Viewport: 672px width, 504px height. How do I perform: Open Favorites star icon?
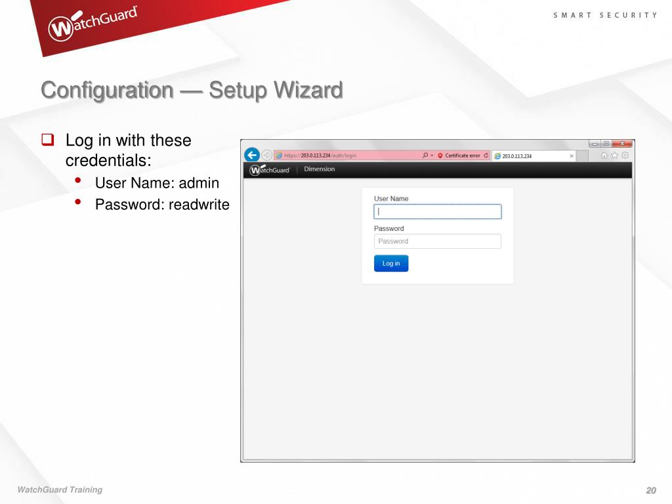(614, 155)
